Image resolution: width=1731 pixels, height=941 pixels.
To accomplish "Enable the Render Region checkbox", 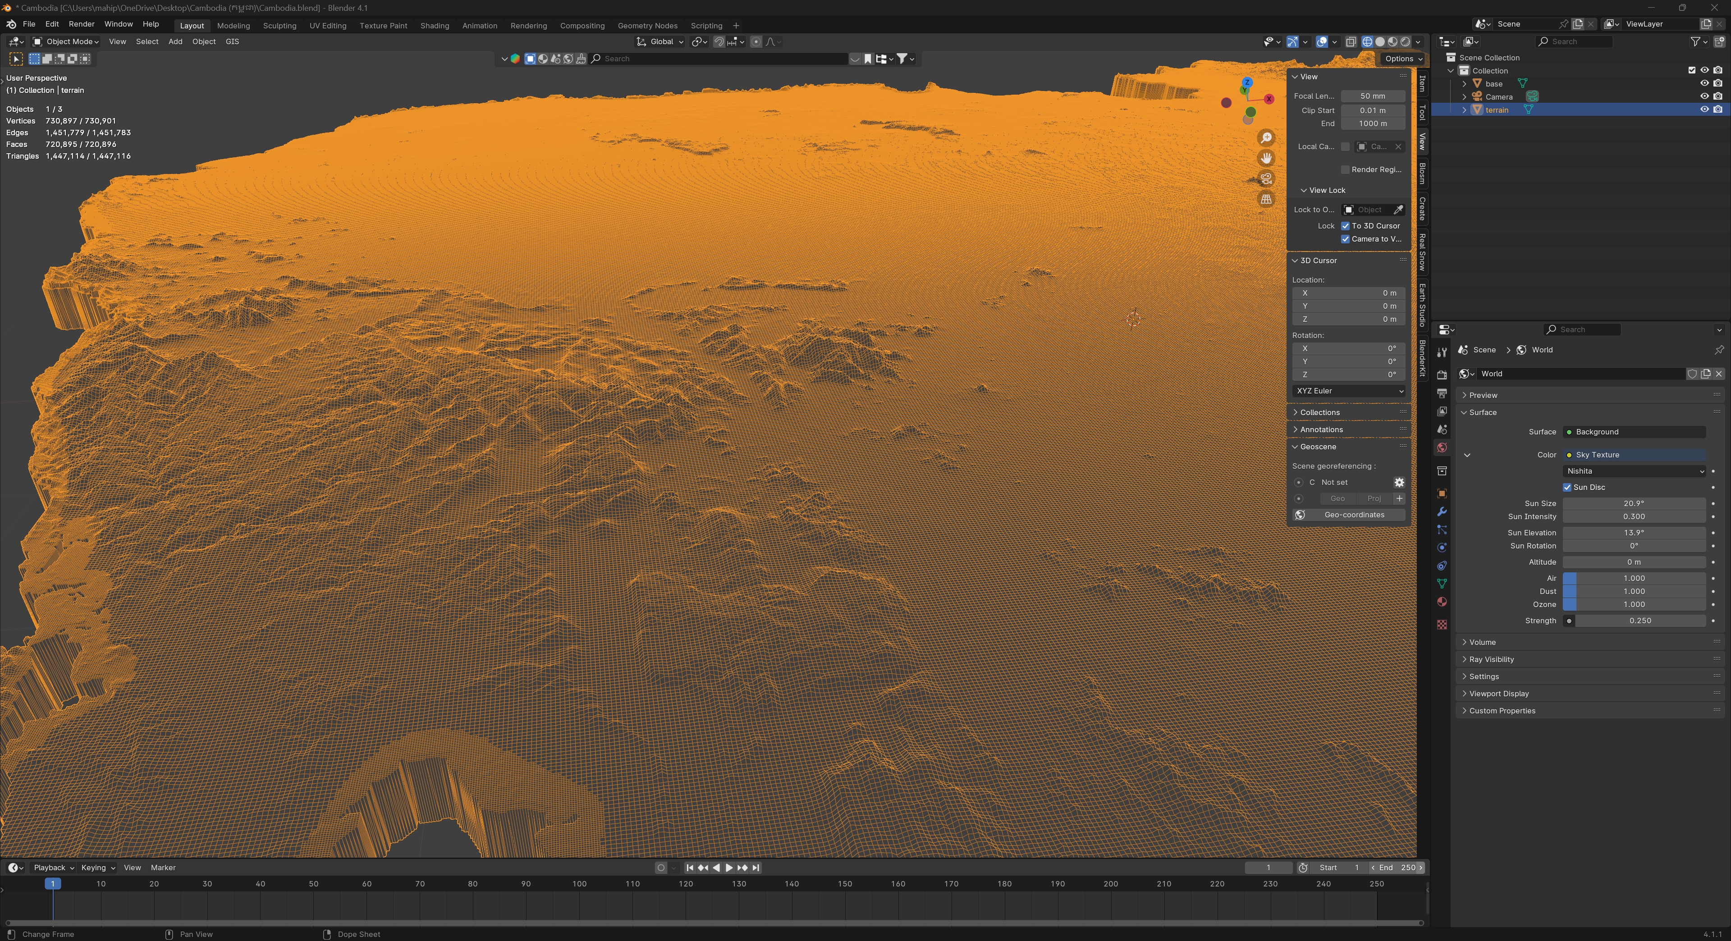I will tap(1345, 170).
